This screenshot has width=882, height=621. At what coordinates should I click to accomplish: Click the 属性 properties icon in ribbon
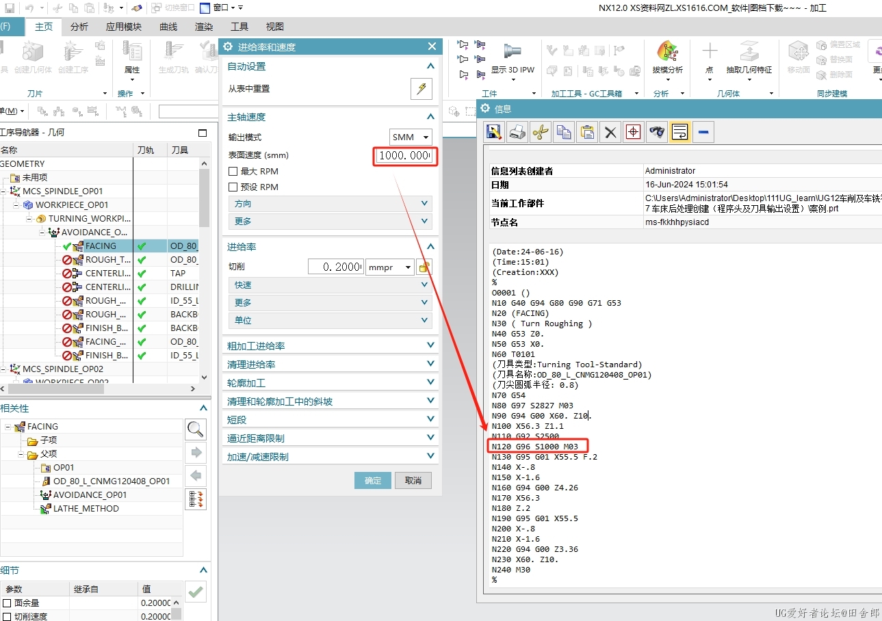pos(132,52)
